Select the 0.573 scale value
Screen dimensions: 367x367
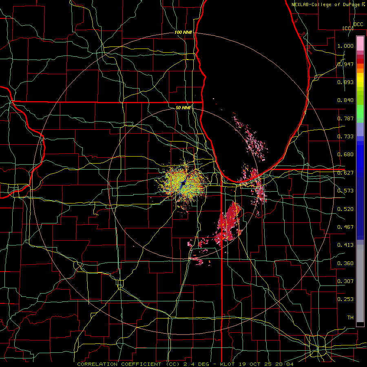coord(345,191)
